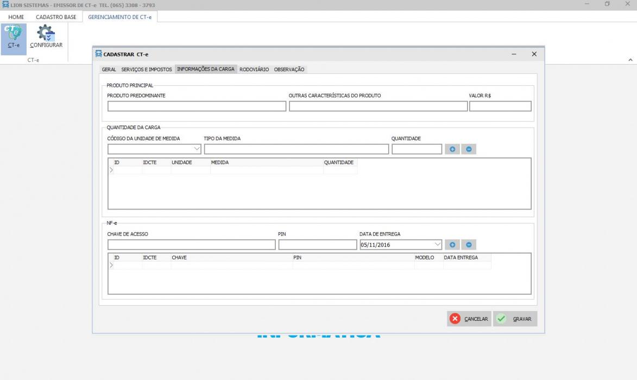Click the DATA ENTREGA column header
637x380 pixels.
(x=461, y=257)
